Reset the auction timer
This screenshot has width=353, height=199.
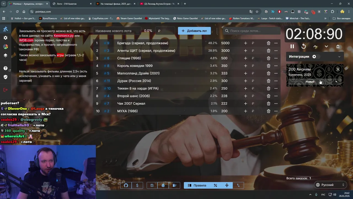(304, 46)
